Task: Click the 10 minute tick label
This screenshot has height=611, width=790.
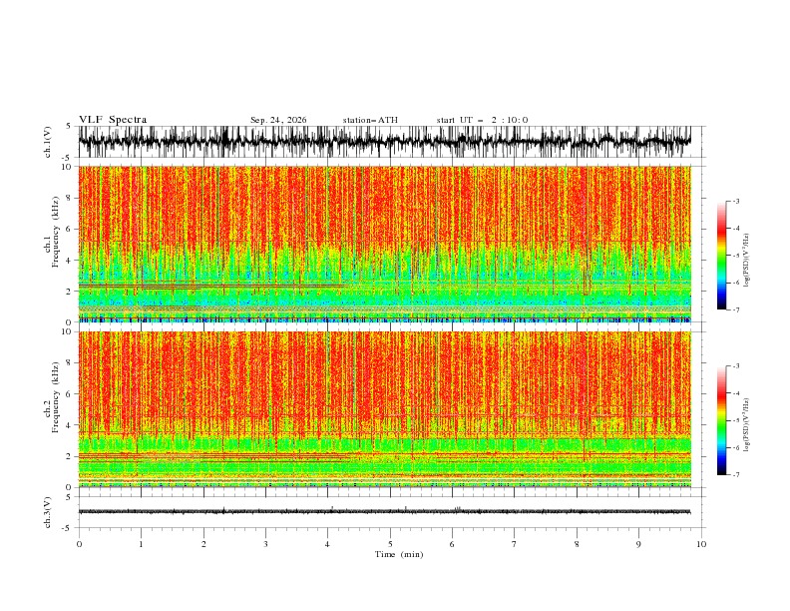Action: point(701,544)
